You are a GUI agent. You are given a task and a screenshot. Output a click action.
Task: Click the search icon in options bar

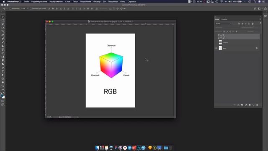[255, 8]
